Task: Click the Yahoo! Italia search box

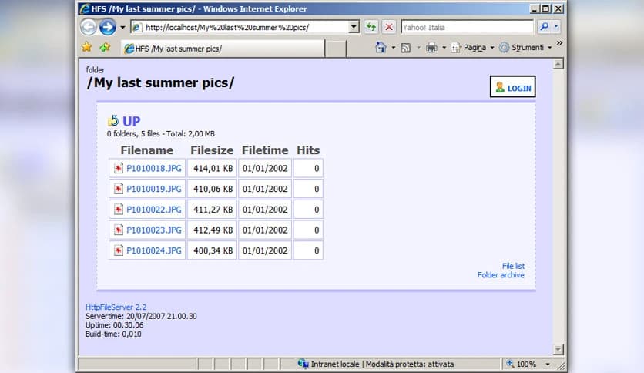Action: coord(468,28)
